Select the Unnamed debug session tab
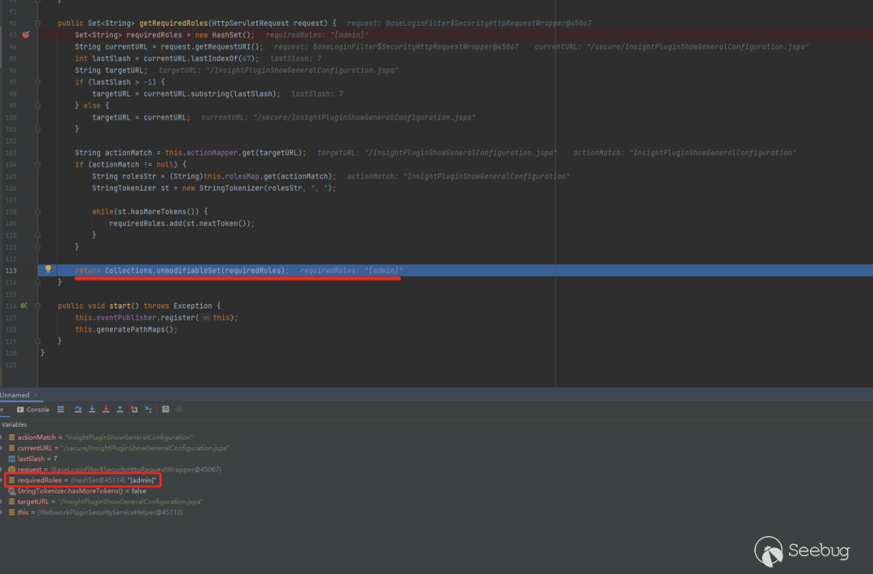This screenshot has width=873, height=574. coord(15,395)
